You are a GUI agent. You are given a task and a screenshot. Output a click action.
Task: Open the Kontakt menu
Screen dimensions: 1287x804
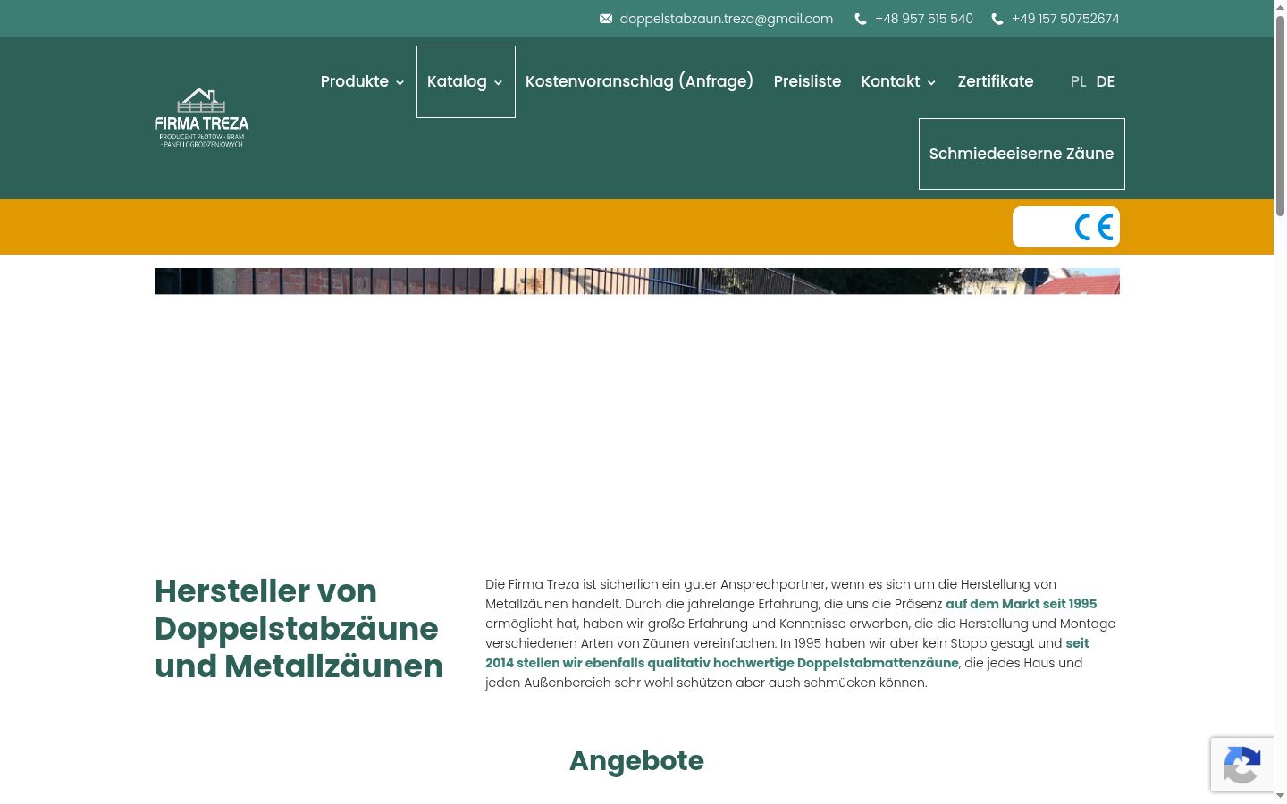tap(890, 81)
